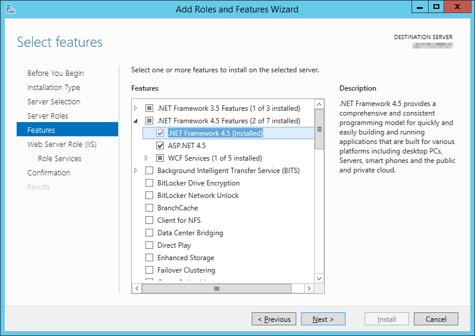Toggle the ASP.NET 4.5 checkbox
This screenshot has height=336, width=475.
click(x=160, y=146)
